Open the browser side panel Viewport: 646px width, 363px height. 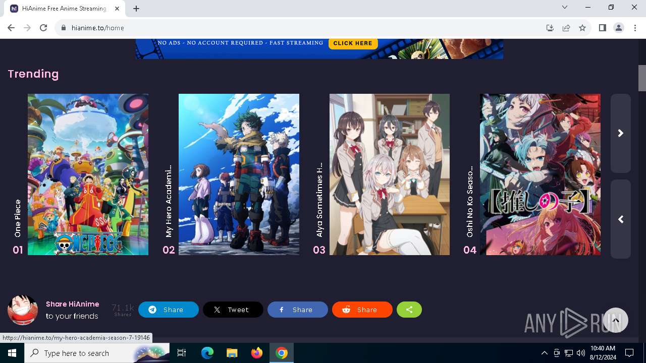pyautogui.click(x=603, y=28)
